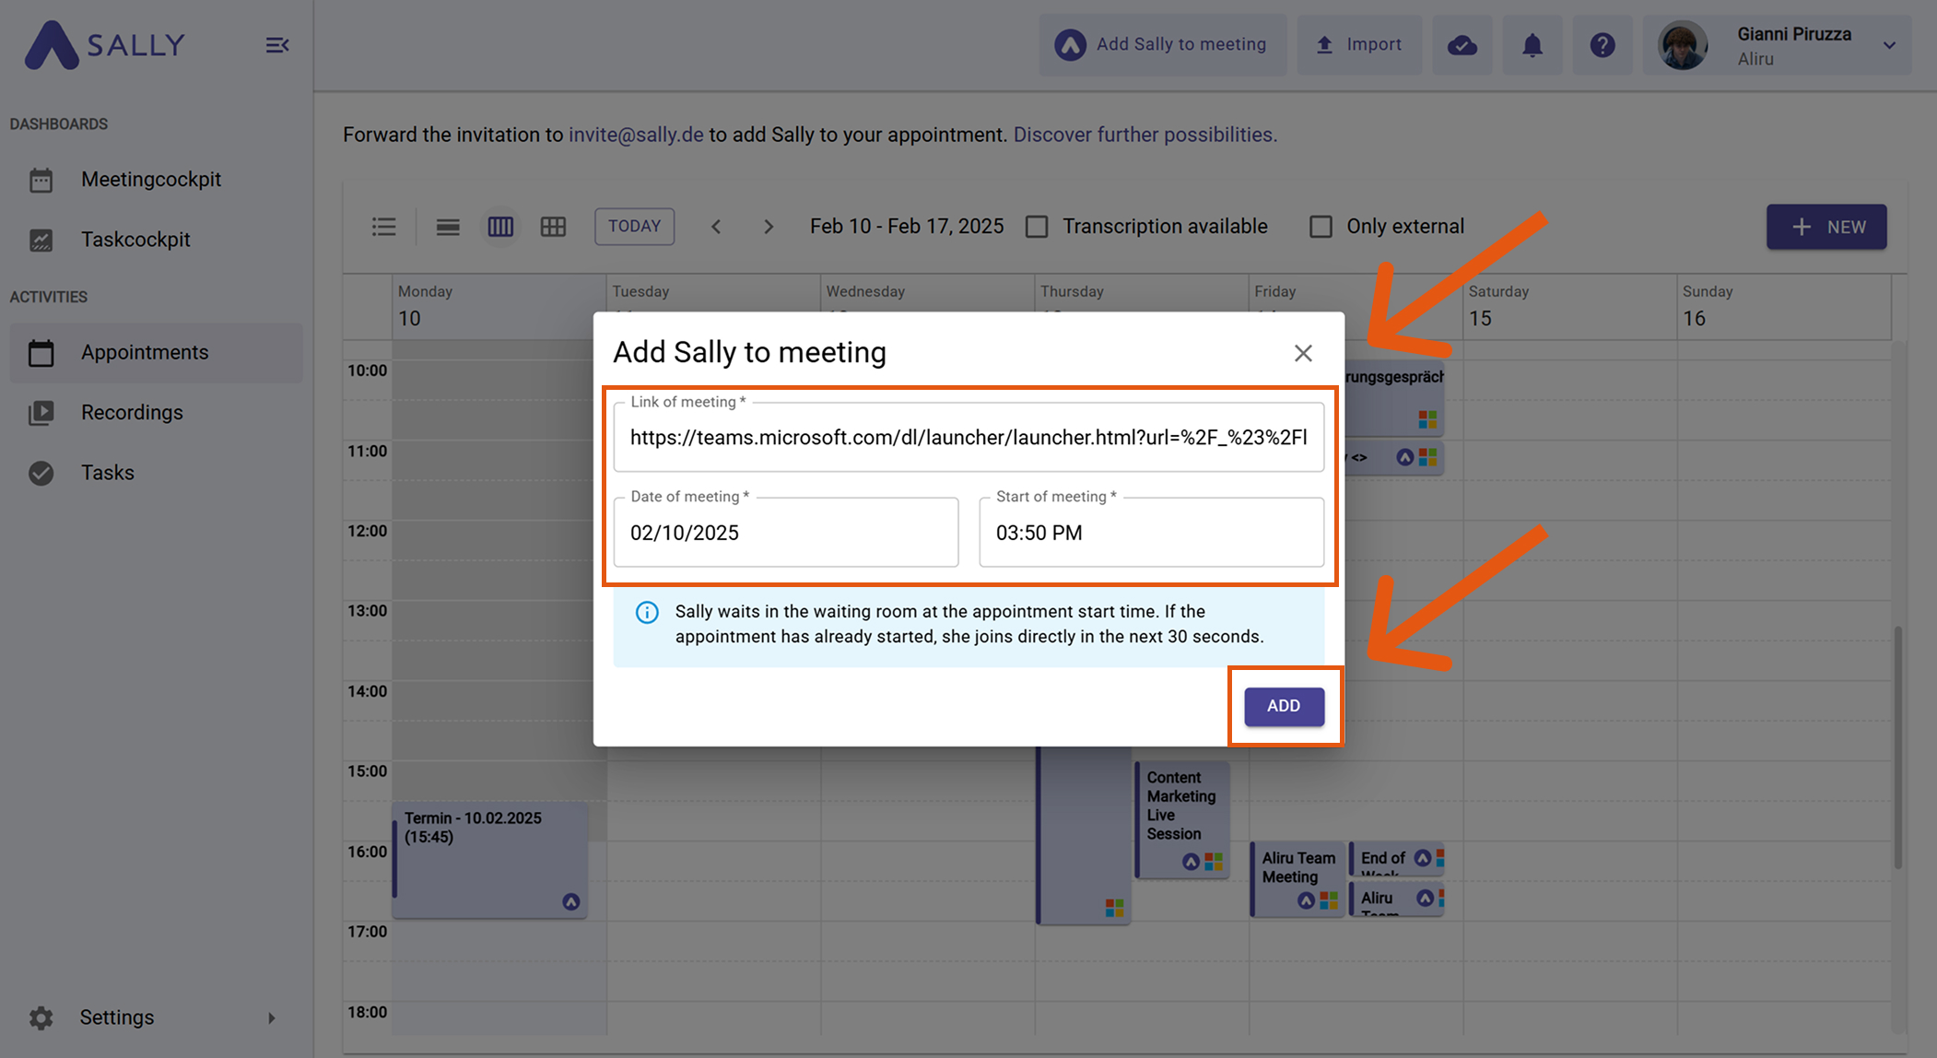Viewport: 1937px width, 1058px height.
Task: Click Microsoft icon on tall Thursday event
Action: (x=1114, y=909)
